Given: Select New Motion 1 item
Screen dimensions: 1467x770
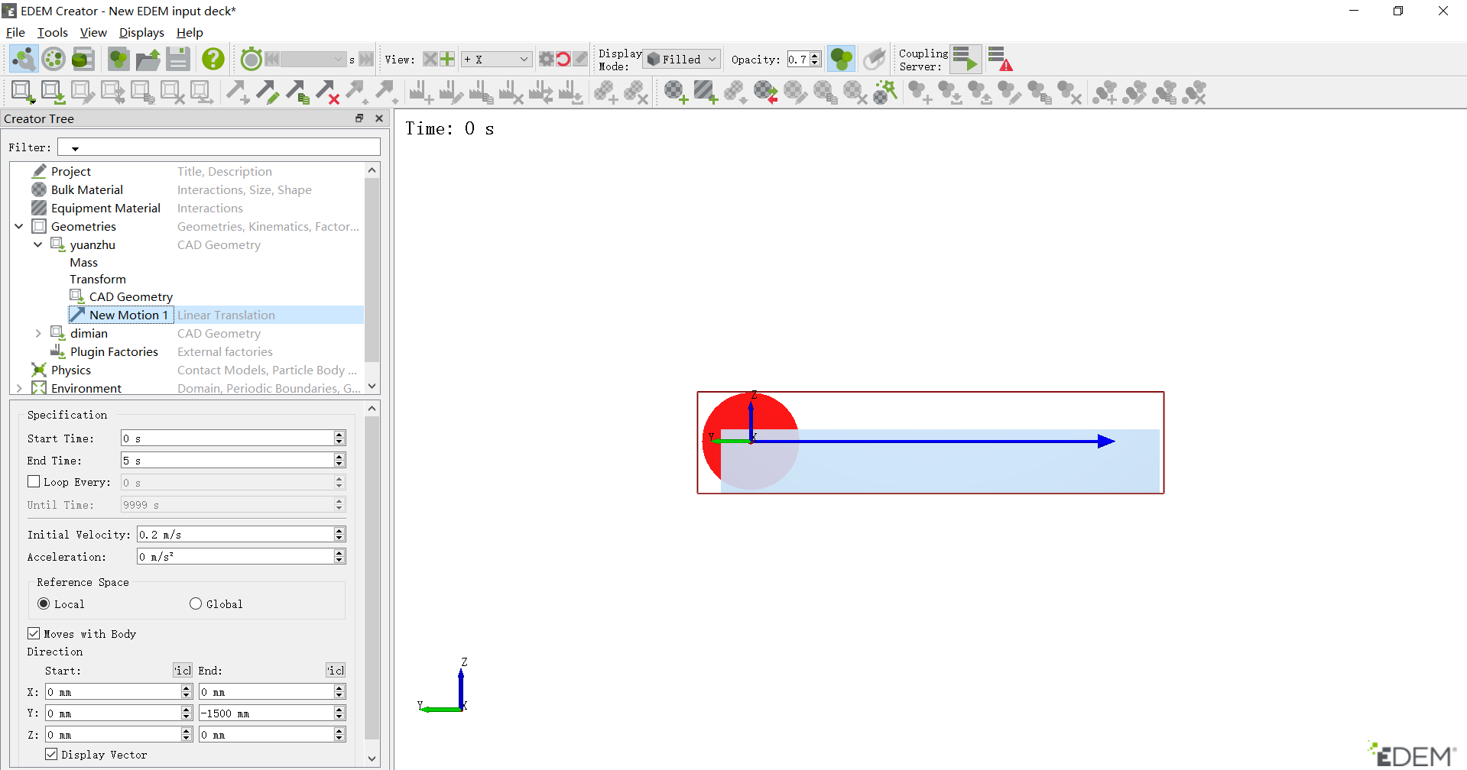Looking at the screenshot, I should click(x=128, y=315).
